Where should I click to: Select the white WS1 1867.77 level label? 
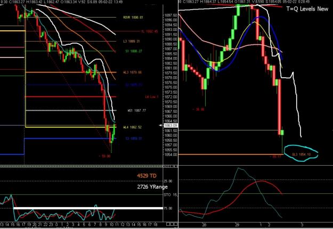point(137,110)
